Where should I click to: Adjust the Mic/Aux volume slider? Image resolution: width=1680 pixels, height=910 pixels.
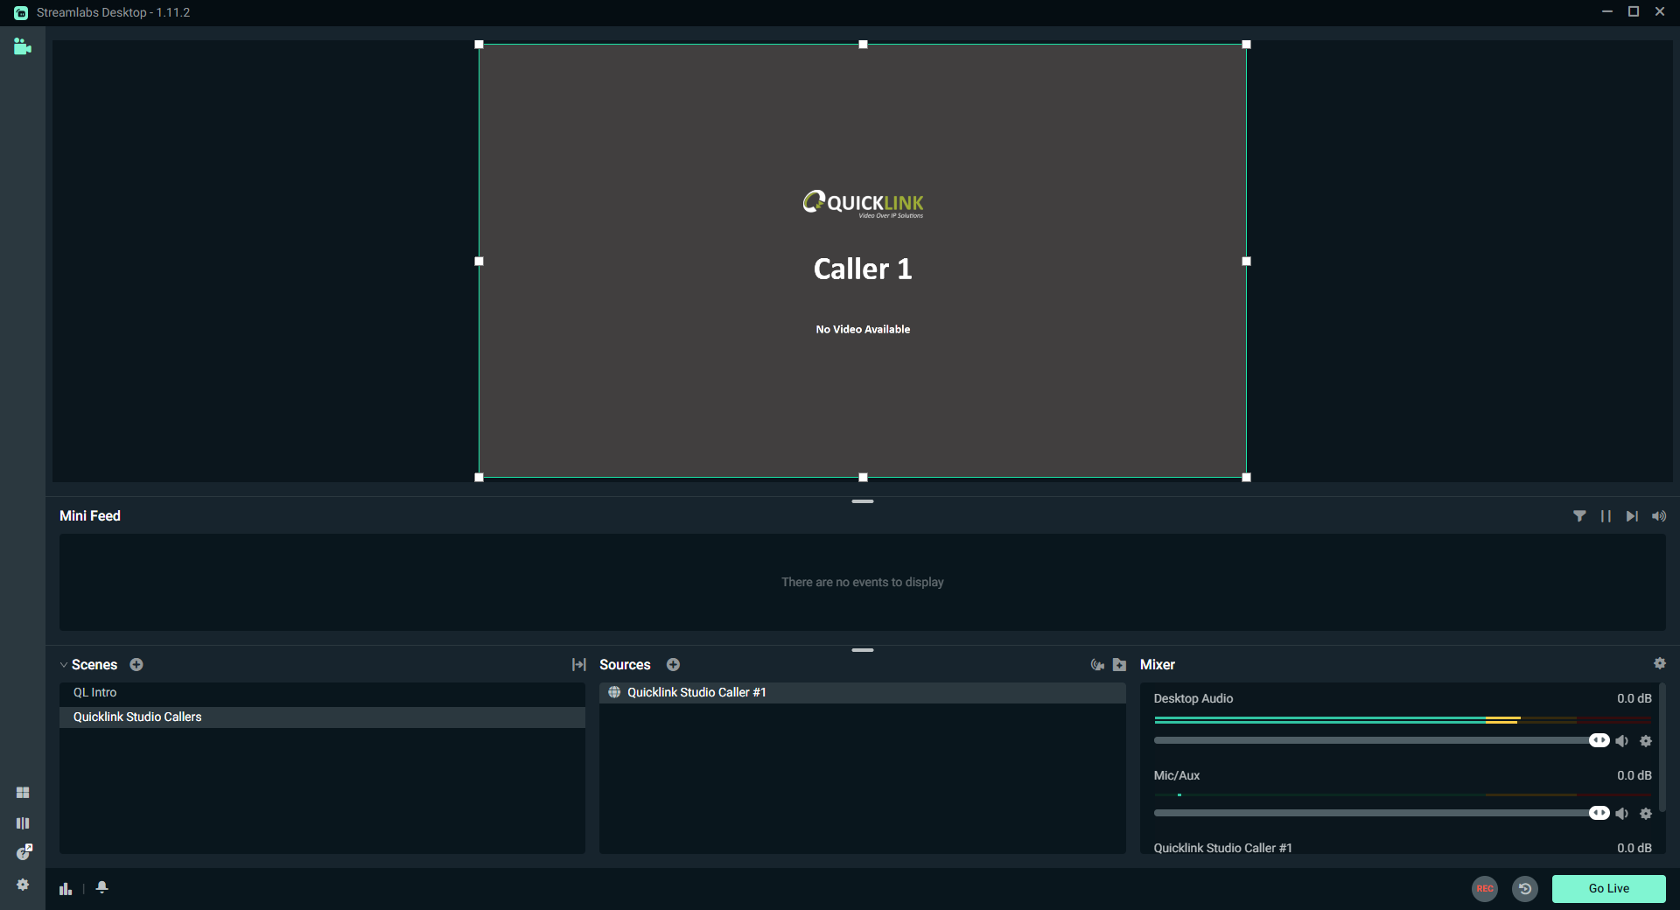point(1382,813)
